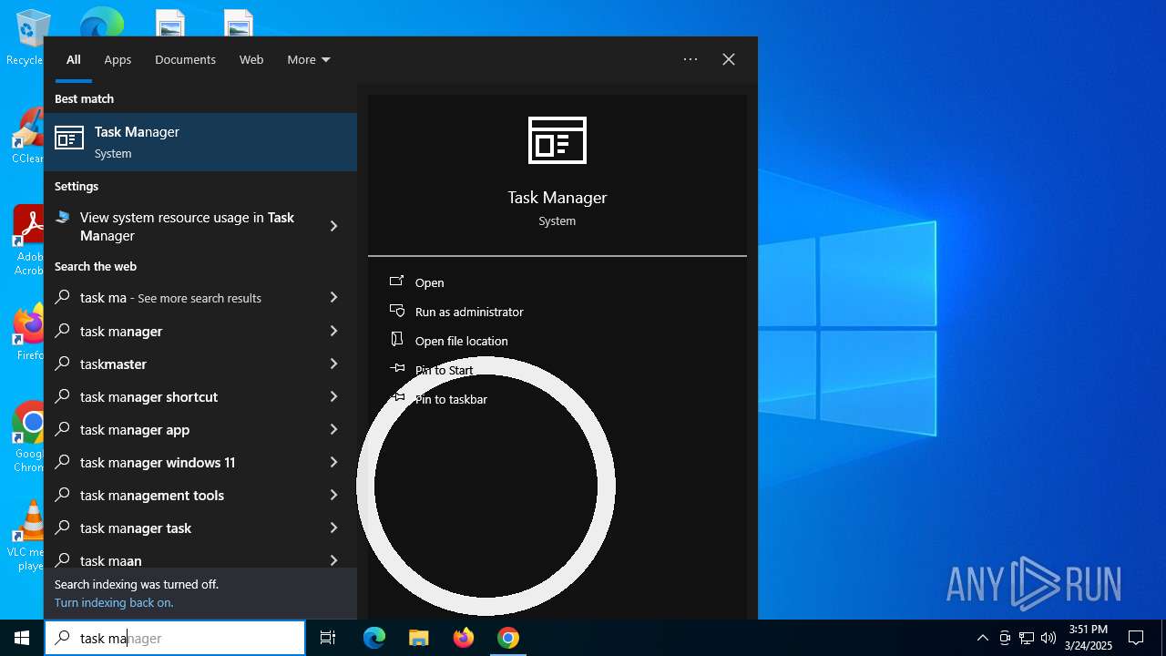Expand arrow for 'taskmaster' suggestion
Image resolution: width=1166 pixels, height=656 pixels.
(333, 364)
